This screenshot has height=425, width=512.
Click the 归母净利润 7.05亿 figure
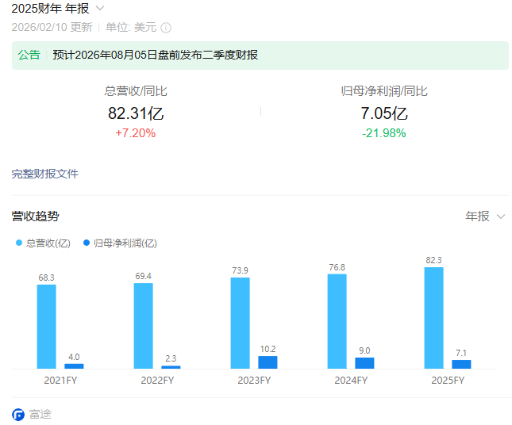pyautogui.click(x=384, y=113)
